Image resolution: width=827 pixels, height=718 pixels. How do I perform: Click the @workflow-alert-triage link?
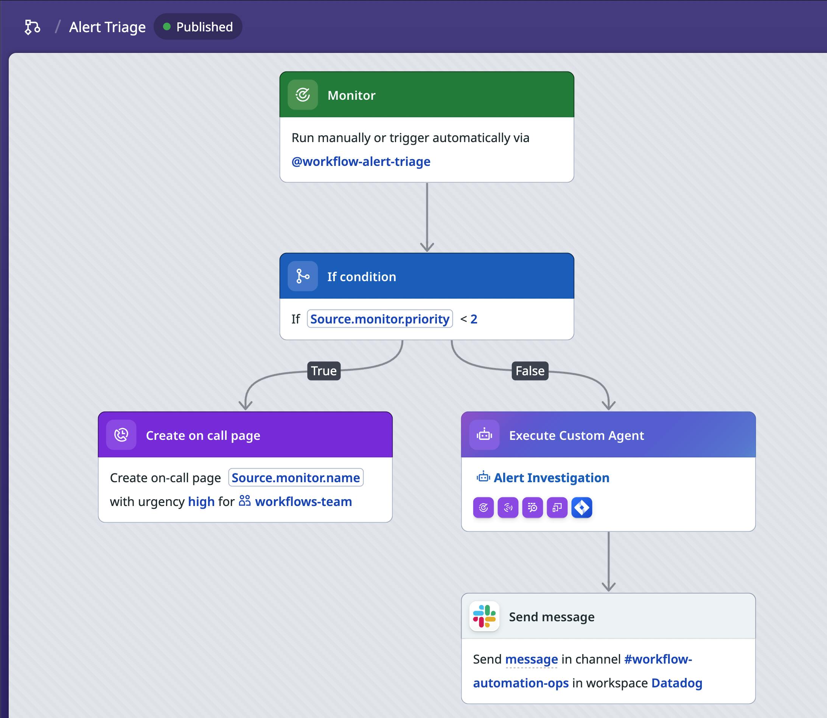[361, 161]
